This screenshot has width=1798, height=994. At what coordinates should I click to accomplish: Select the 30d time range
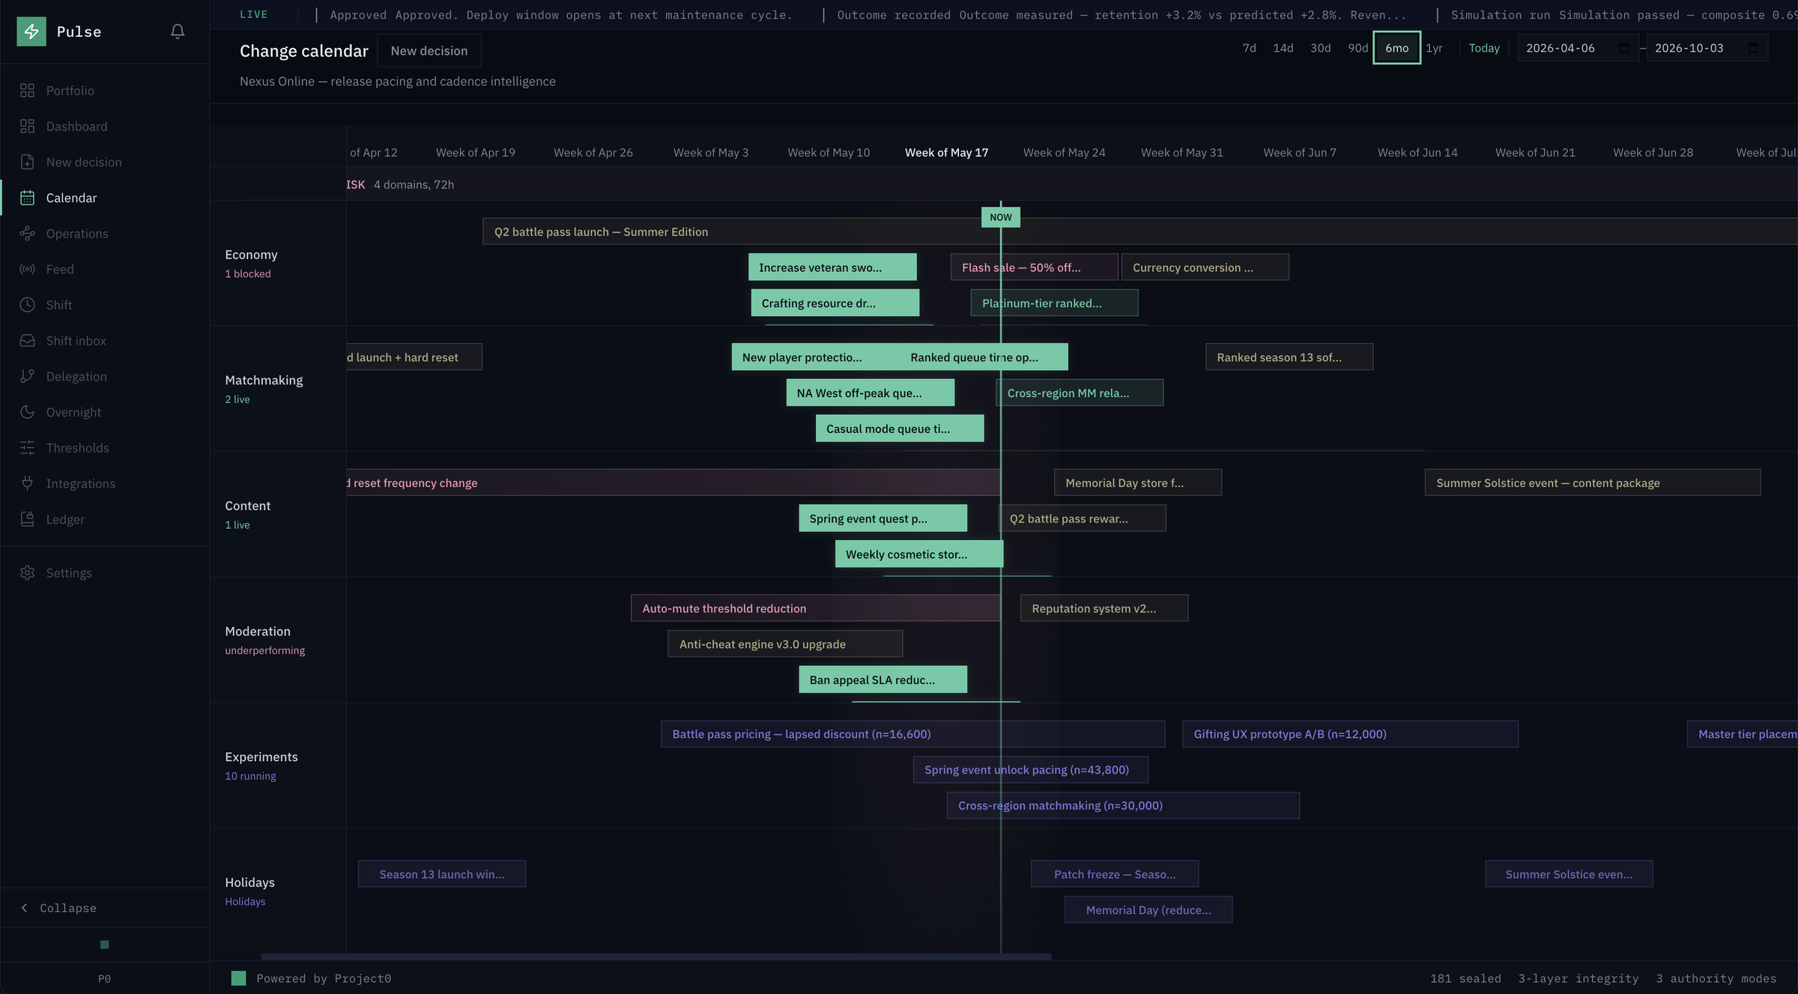pos(1320,48)
